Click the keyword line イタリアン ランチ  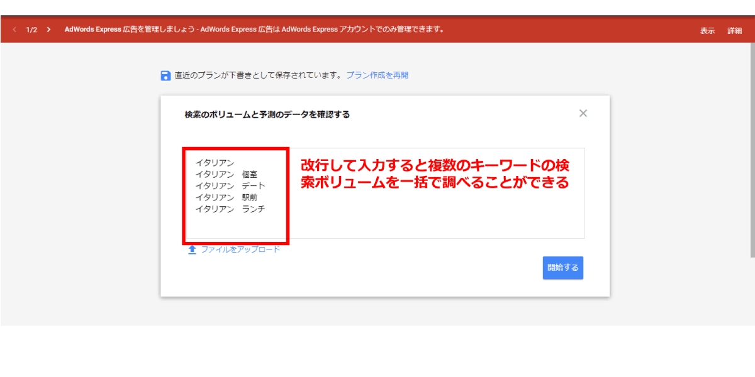230,209
